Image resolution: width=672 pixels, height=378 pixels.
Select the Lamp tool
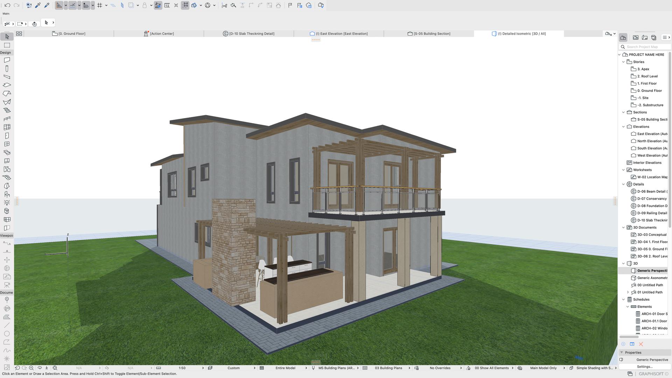pyautogui.click(x=7, y=203)
